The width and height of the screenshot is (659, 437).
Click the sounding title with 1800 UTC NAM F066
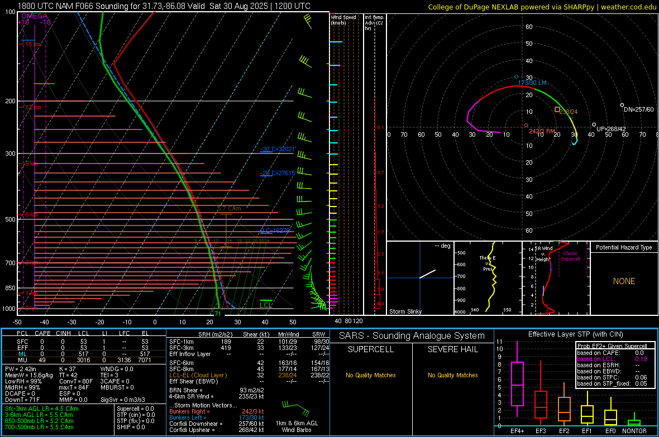tap(164, 6)
